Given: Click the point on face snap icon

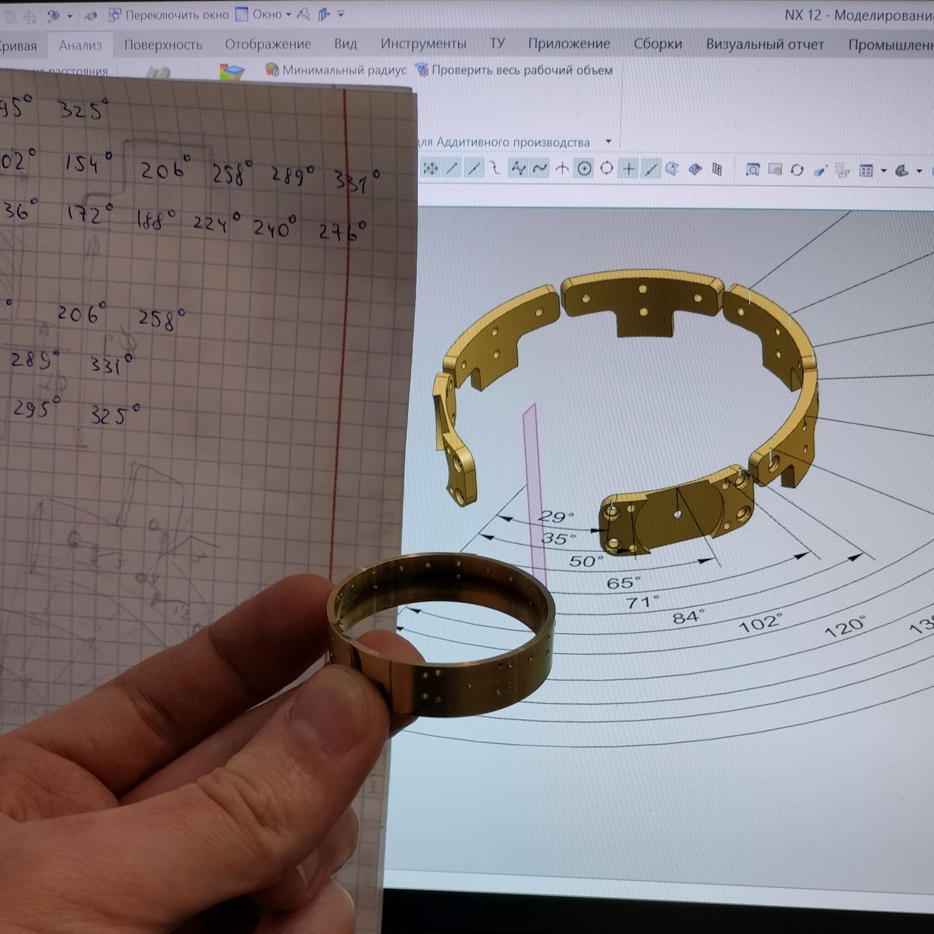Looking at the screenshot, I should (672, 169).
